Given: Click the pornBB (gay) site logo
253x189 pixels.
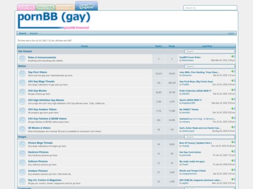Looking at the screenshot, I should (x=54, y=21).
